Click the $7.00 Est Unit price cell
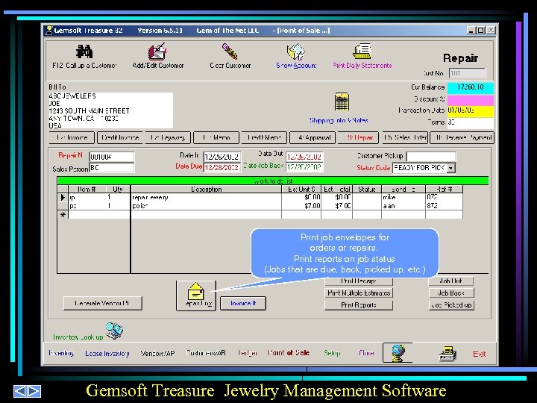The height and width of the screenshot is (403, 537). (301, 206)
